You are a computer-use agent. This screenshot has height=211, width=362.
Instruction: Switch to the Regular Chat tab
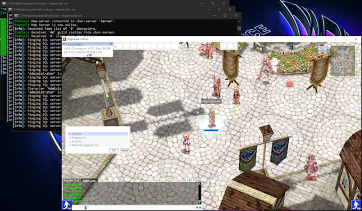71,180
